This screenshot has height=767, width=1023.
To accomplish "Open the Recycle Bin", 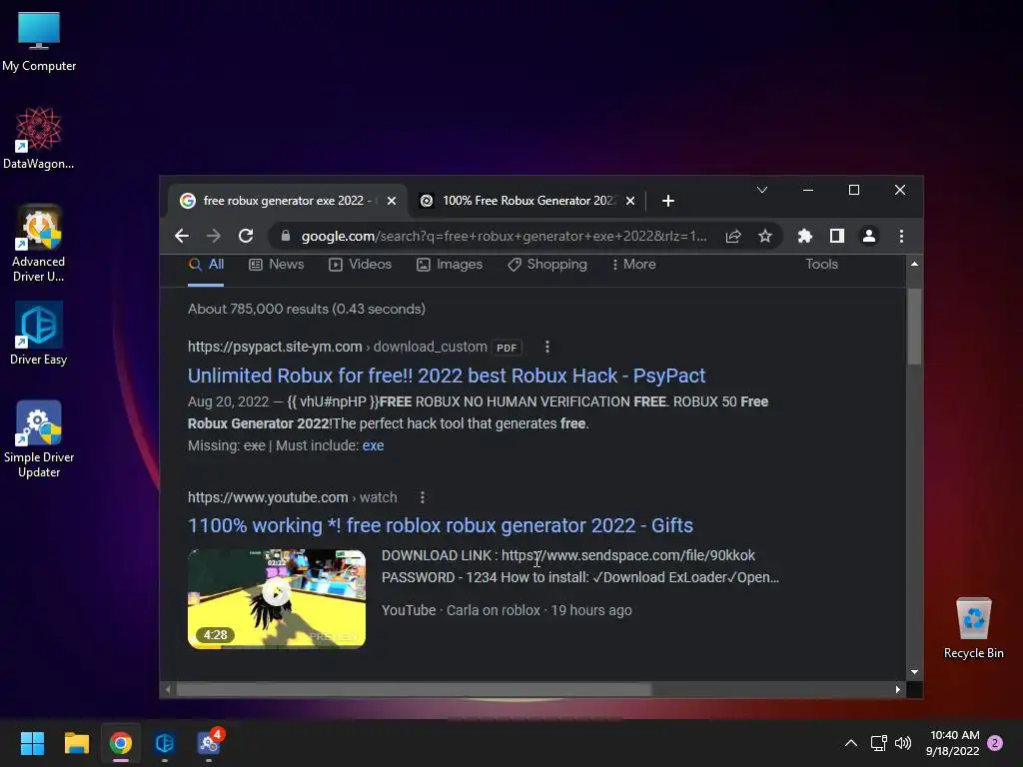I will [973, 628].
